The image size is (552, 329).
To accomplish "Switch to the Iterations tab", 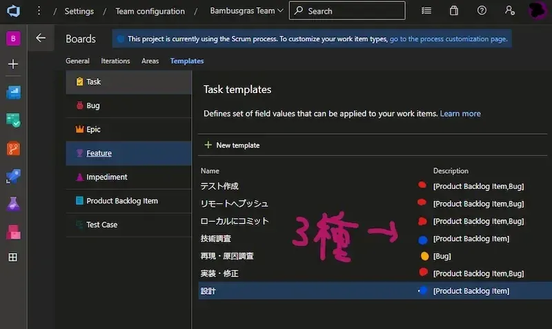I will (x=115, y=61).
